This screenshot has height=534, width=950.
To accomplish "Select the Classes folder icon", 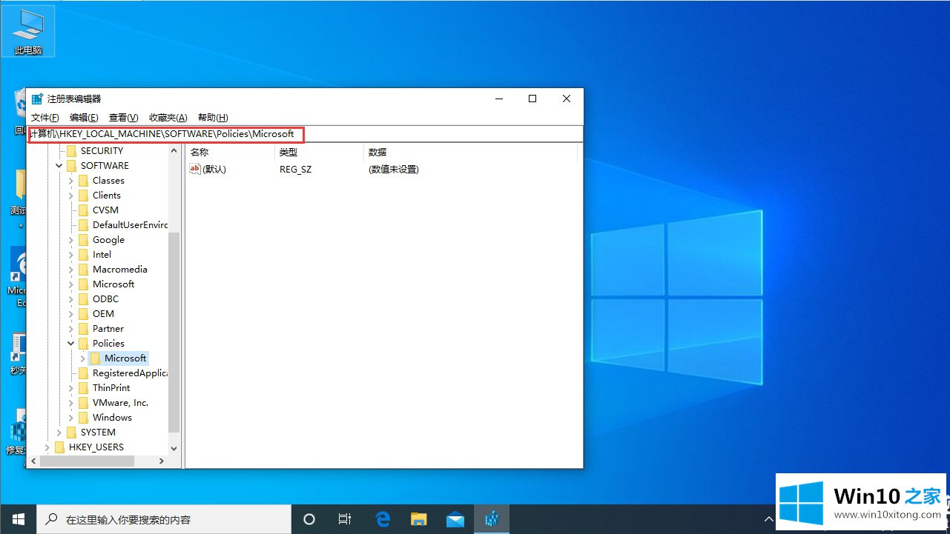I will coord(83,180).
